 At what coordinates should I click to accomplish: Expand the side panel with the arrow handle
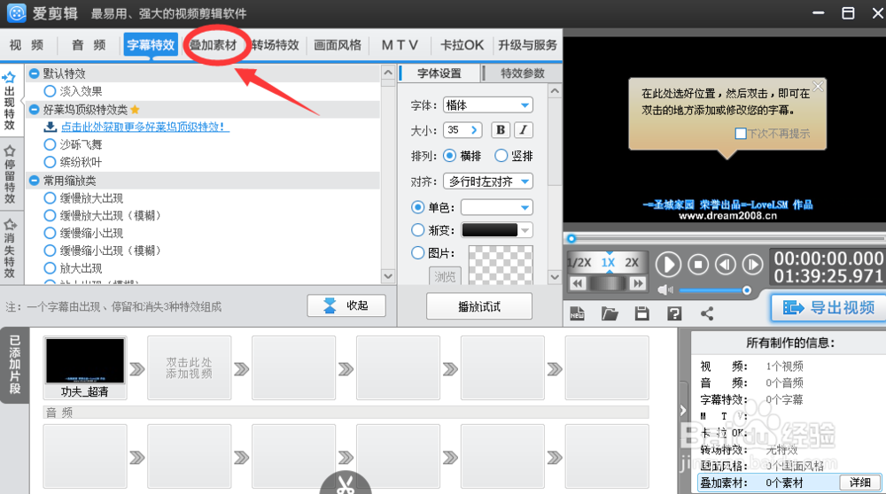pos(682,411)
